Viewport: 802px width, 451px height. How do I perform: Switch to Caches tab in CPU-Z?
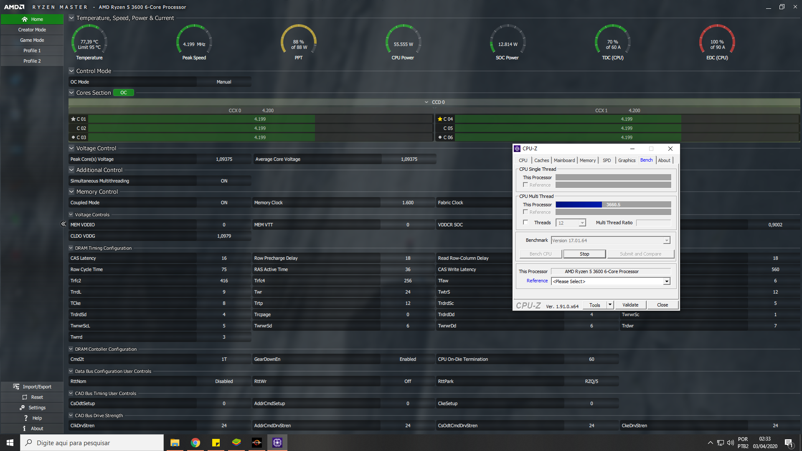(542, 160)
